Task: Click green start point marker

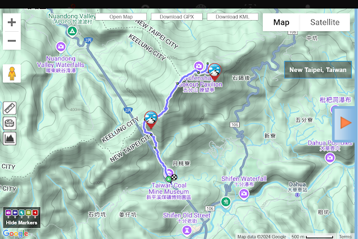Action: pos(169,179)
